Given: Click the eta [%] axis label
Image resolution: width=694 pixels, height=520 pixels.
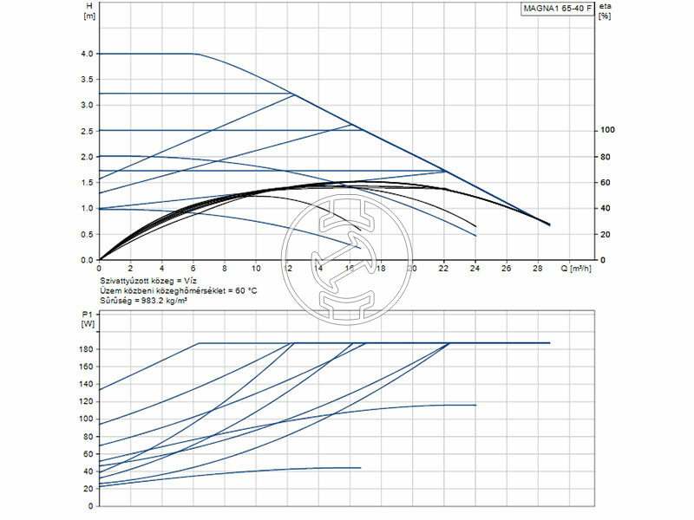Looking at the screenshot, I should [606, 12].
